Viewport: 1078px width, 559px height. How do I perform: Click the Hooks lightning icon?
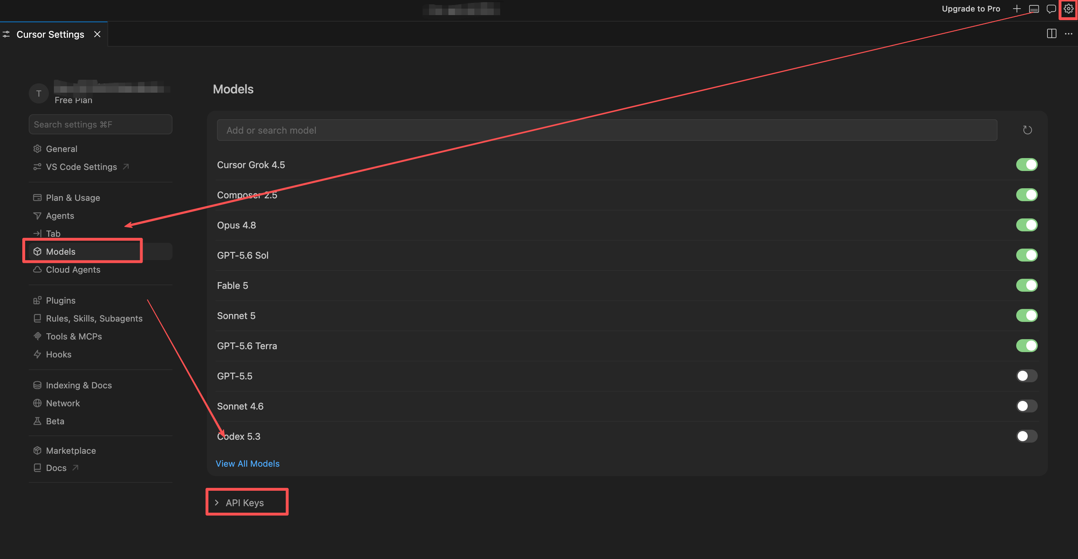[37, 354]
